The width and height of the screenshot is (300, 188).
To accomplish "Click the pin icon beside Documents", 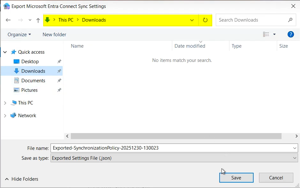I will click(x=59, y=81).
